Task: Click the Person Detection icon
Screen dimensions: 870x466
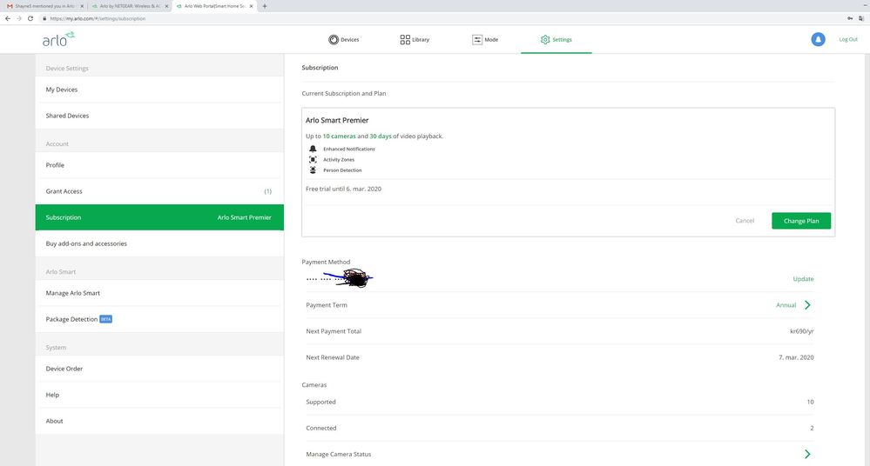Action: (x=313, y=170)
